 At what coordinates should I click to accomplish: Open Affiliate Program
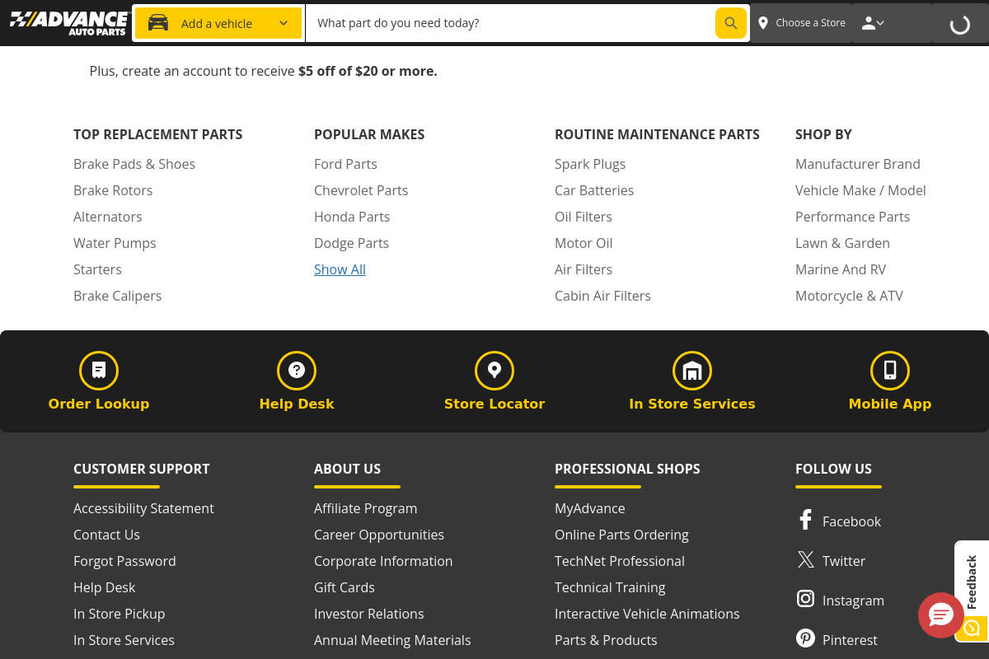pyautogui.click(x=365, y=508)
